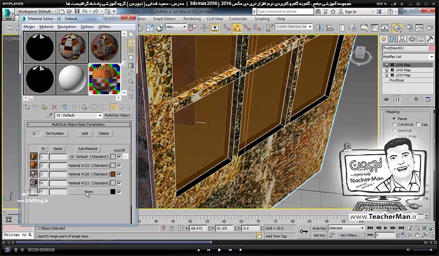439x256 pixels.
Task: Click Edit Named Selection Sets icon
Action: (269, 28)
